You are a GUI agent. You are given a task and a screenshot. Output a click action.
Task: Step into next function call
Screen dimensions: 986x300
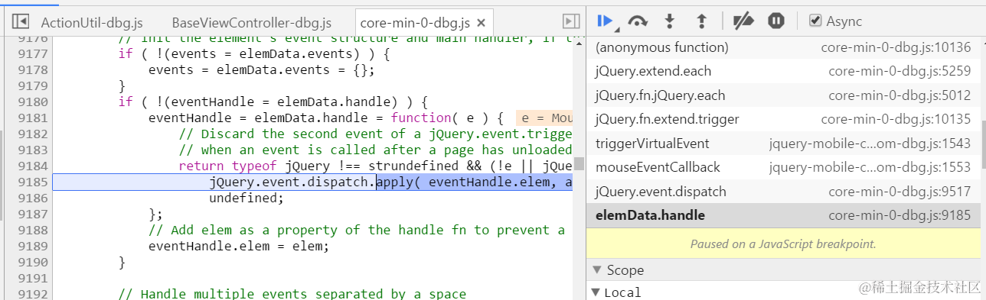670,21
